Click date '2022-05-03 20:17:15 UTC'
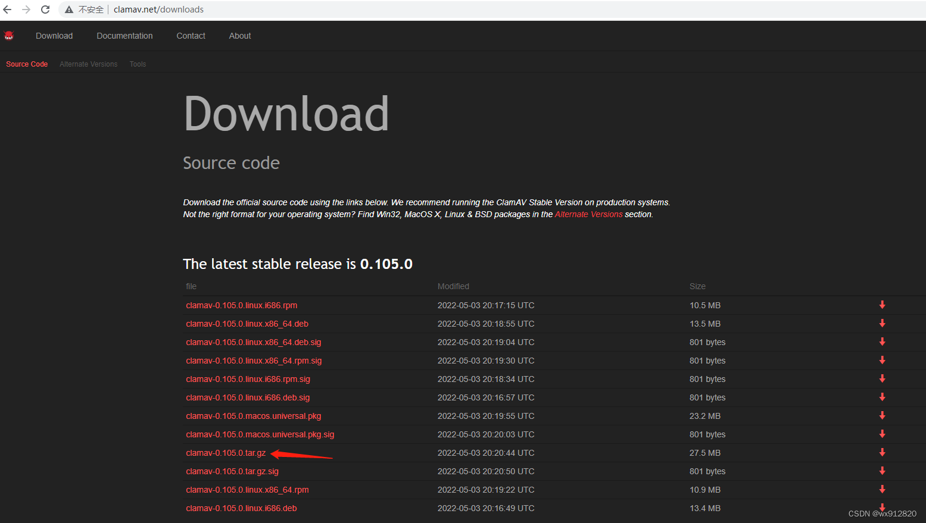 [486, 305]
